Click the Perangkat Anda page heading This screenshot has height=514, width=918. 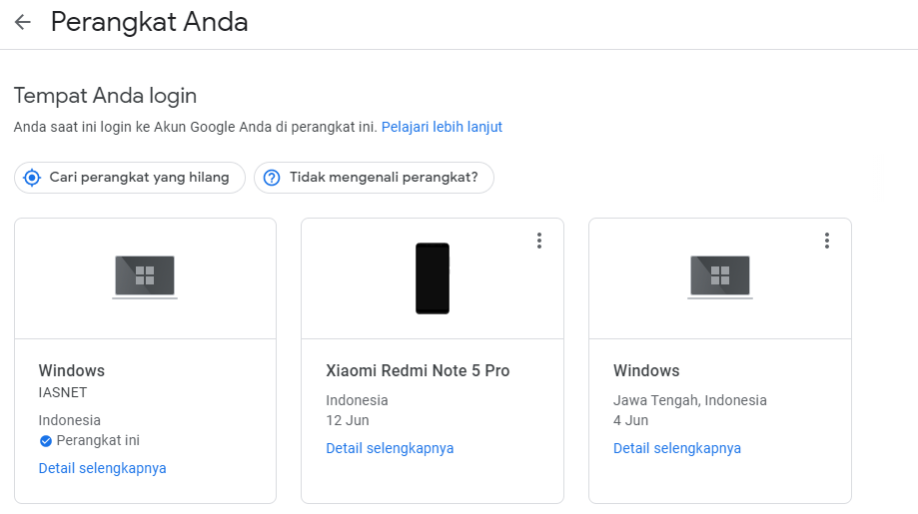tap(149, 23)
